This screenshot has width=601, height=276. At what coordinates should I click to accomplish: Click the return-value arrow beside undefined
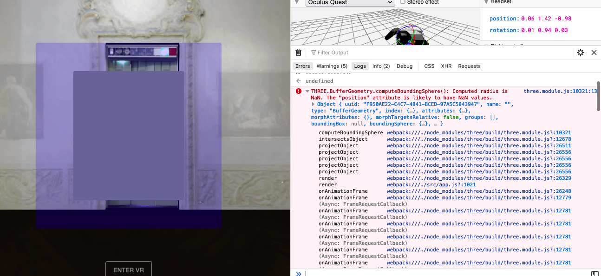(299, 80)
